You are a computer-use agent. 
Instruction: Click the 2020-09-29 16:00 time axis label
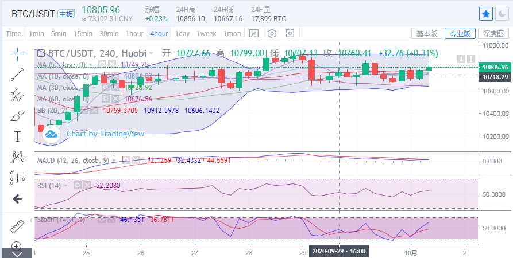coord(339,252)
